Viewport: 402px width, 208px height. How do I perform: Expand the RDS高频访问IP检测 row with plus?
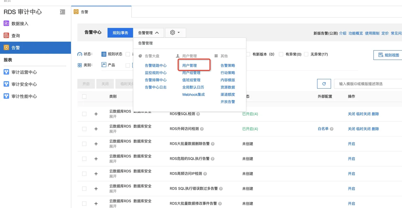coord(96,174)
